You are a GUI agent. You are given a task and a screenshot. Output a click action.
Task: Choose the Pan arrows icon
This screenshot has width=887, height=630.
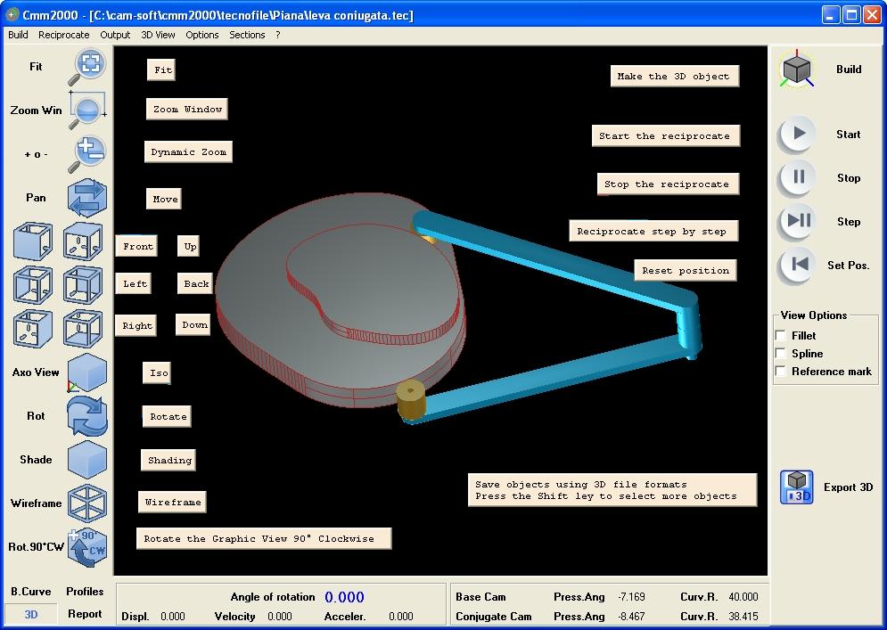87,198
